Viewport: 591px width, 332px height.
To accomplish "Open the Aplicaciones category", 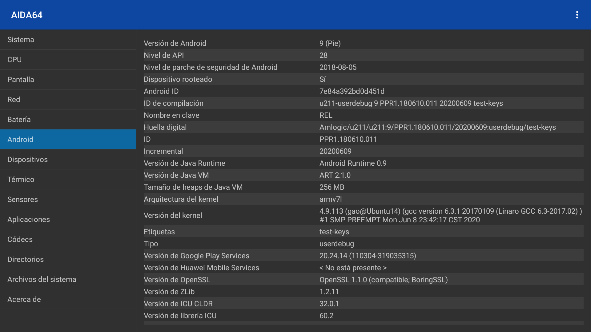I will [68, 219].
